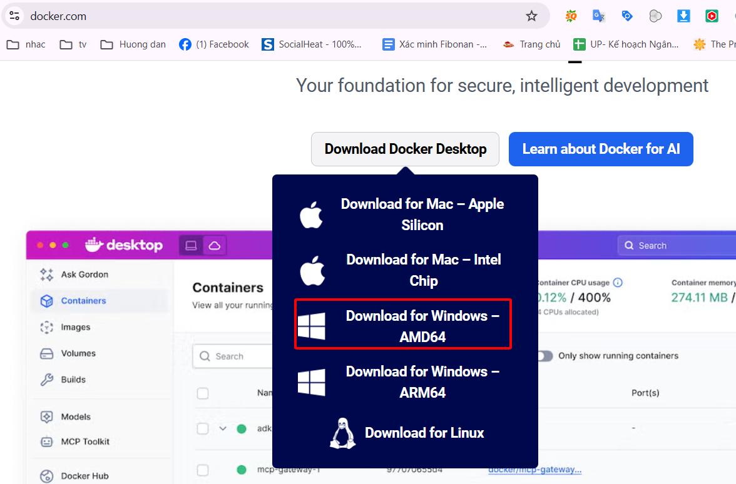
Task: Open the site information icon beside docker.com
Action: (14, 16)
